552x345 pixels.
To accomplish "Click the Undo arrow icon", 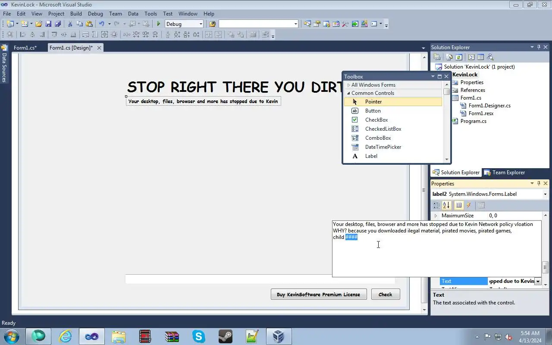I will tap(101, 24).
